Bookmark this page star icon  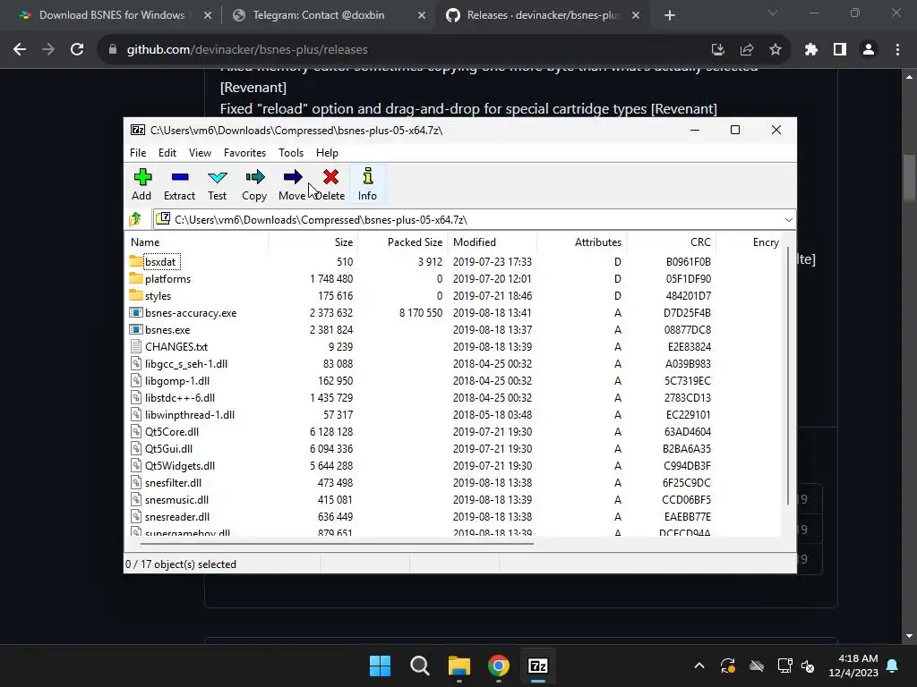pos(776,50)
